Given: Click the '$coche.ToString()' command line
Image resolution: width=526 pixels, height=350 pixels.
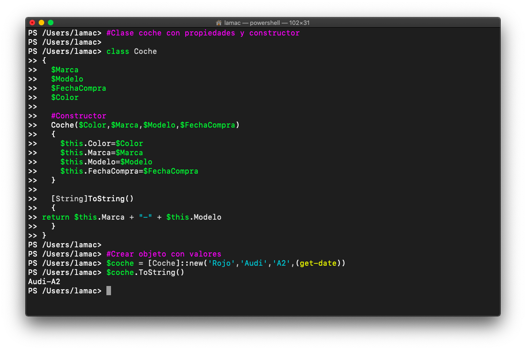Looking at the screenshot, I should [x=145, y=273].
